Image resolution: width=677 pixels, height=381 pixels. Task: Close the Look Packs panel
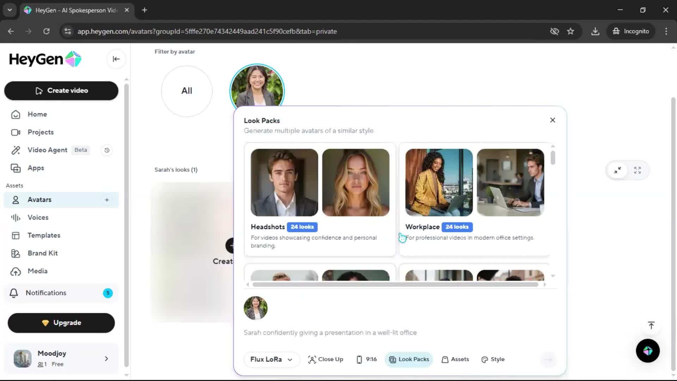pyautogui.click(x=553, y=120)
